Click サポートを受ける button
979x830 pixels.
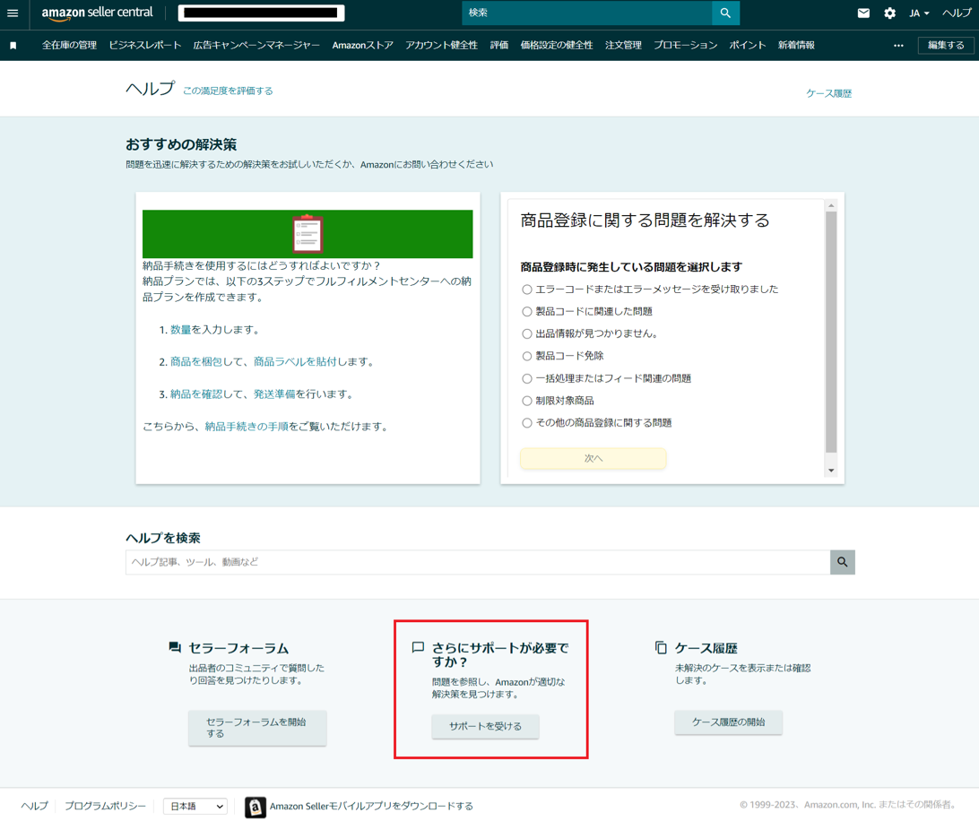(485, 726)
